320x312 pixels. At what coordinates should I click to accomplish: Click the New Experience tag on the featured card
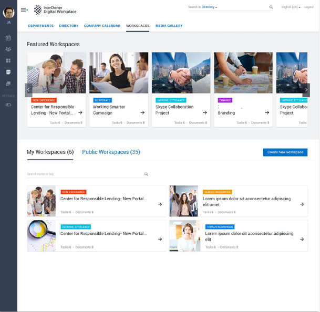point(44,100)
